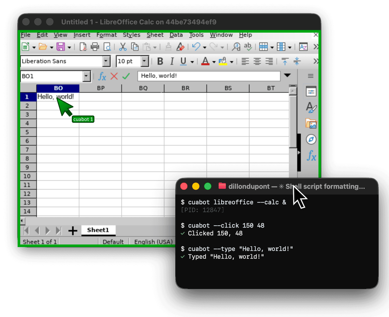Open the Save dropdown arrow
This screenshot has width=389, height=317.
[69, 47]
